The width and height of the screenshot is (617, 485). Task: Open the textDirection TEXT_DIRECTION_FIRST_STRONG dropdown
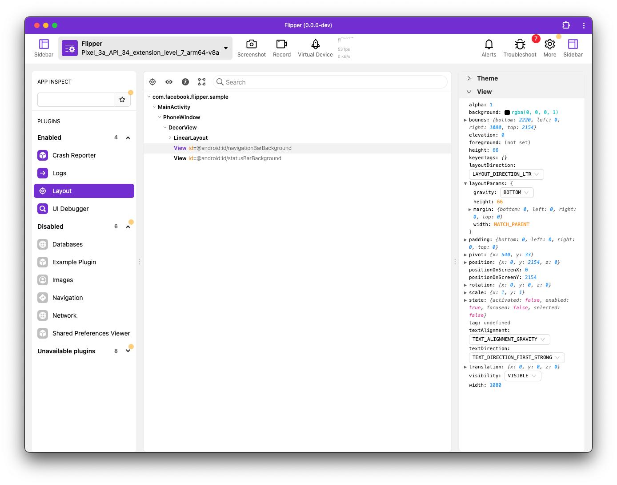(x=517, y=358)
